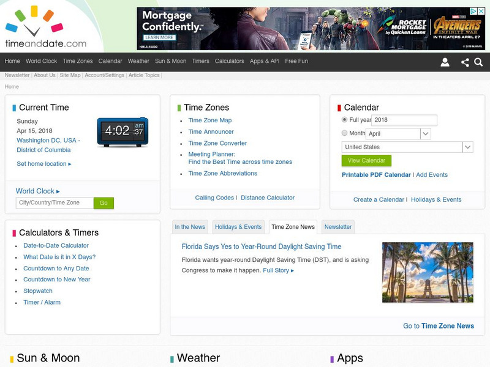
Task: Click Go to Time Zone News link
Action: click(x=439, y=326)
